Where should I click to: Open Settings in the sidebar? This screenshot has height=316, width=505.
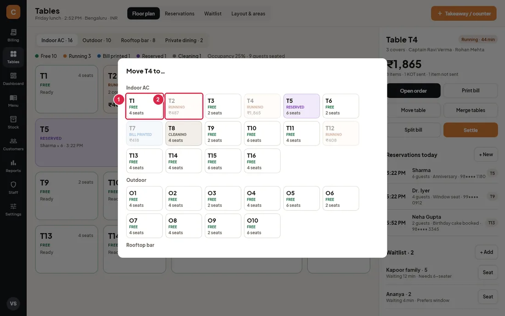click(13, 209)
